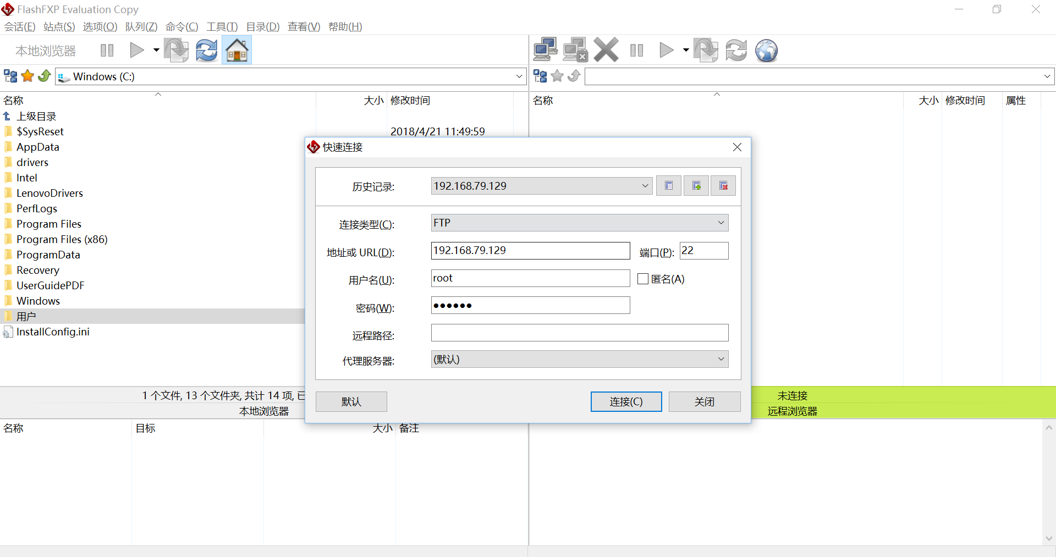Expand the remote path dropdown

click(1047, 76)
